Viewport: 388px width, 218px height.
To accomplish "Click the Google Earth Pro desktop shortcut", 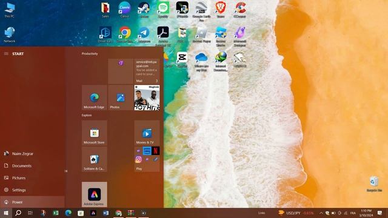I will (x=201, y=12).
